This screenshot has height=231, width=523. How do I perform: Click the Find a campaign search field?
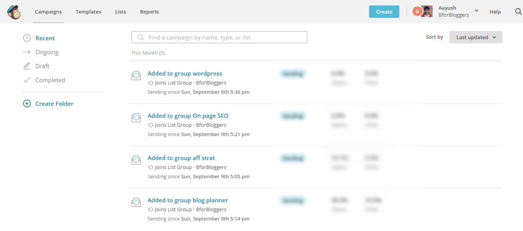(x=219, y=37)
